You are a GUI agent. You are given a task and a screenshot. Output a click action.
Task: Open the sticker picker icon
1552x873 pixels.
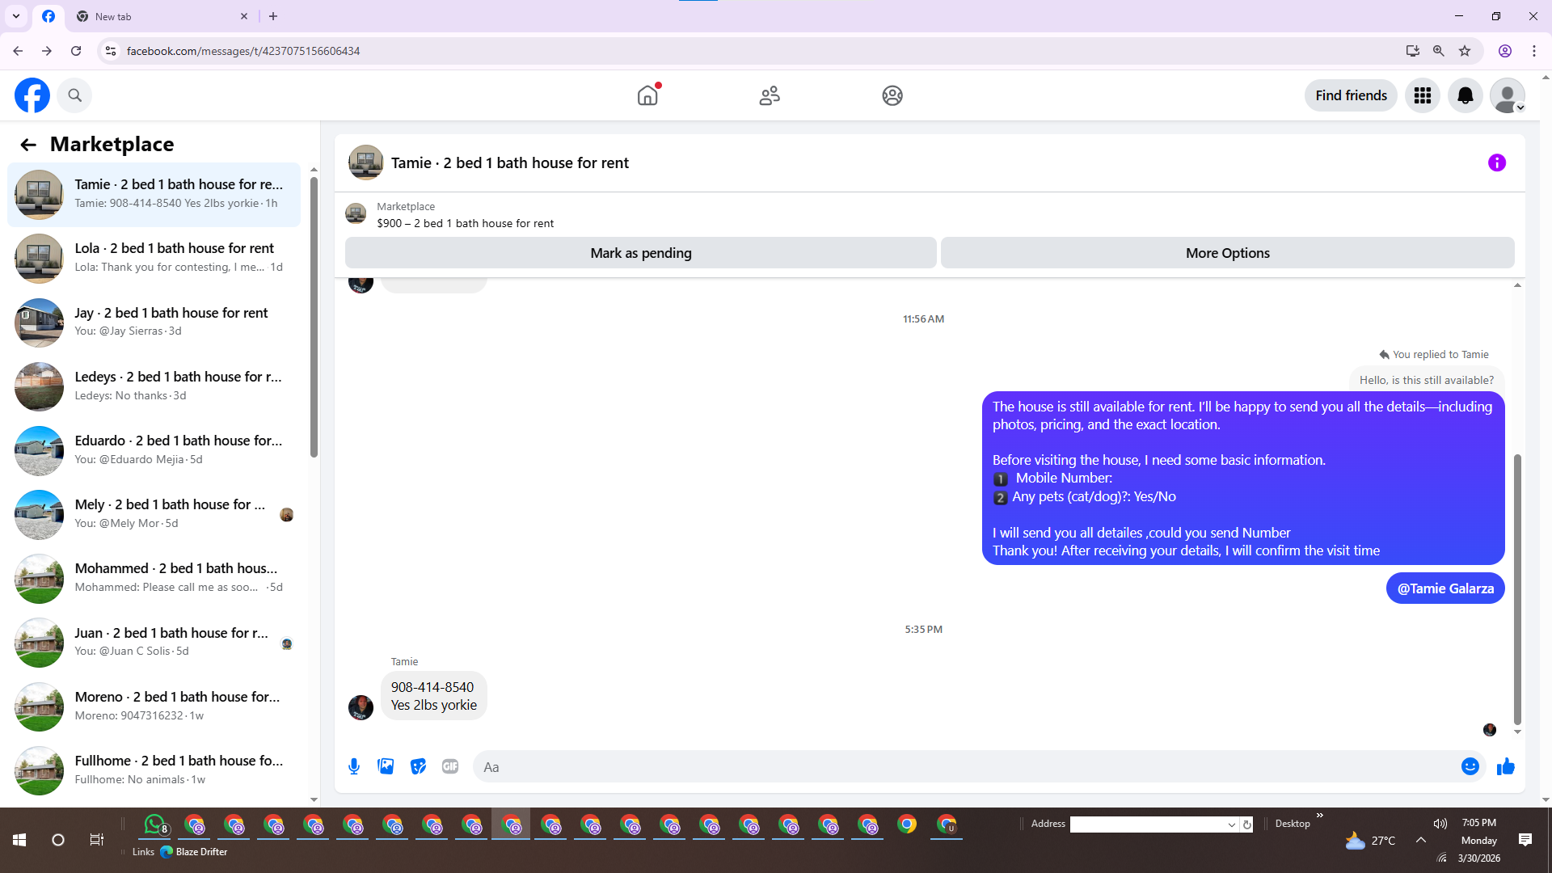(x=418, y=766)
